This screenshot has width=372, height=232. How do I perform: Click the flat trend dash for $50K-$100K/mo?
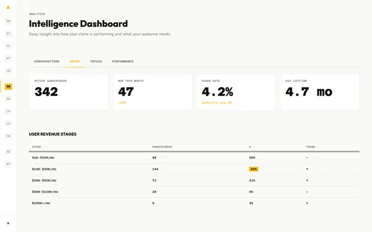pos(307,192)
